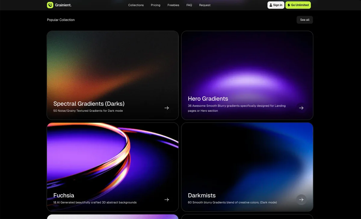
Task: Click lightning bolt icon in Go Unlimited
Action: (x=289, y=5)
